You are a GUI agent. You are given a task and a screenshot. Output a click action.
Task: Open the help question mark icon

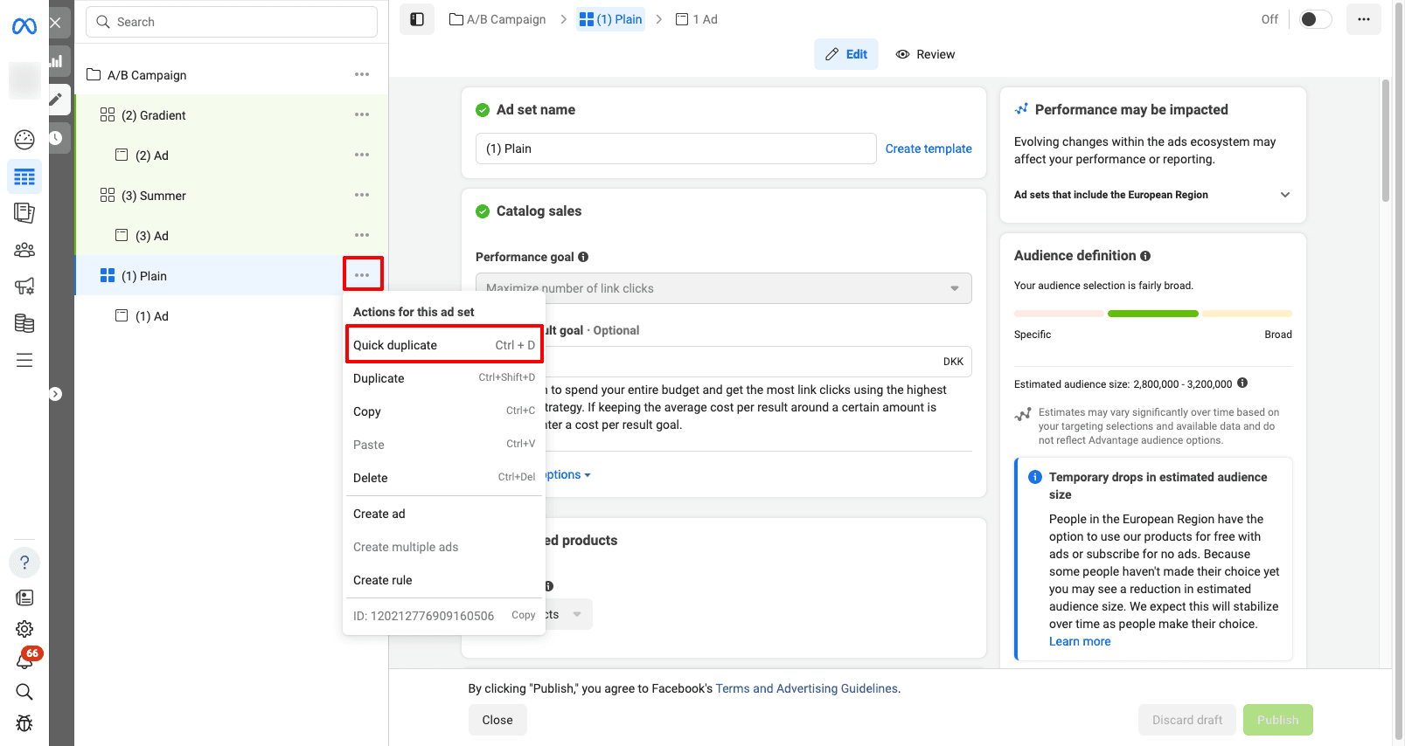[x=24, y=563]
